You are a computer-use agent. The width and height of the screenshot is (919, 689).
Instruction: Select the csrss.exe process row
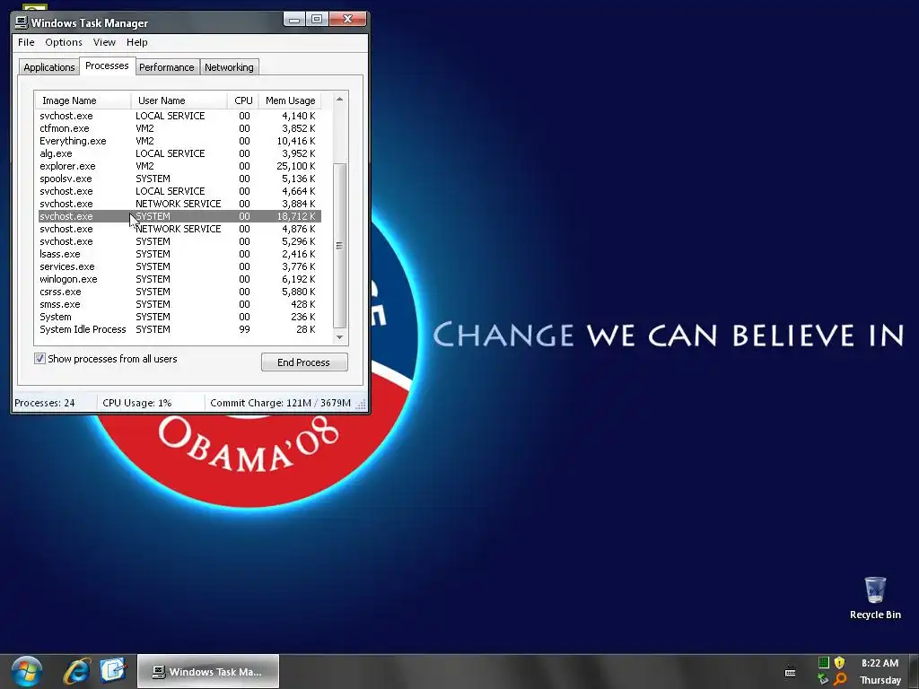[x=179, y=292]
